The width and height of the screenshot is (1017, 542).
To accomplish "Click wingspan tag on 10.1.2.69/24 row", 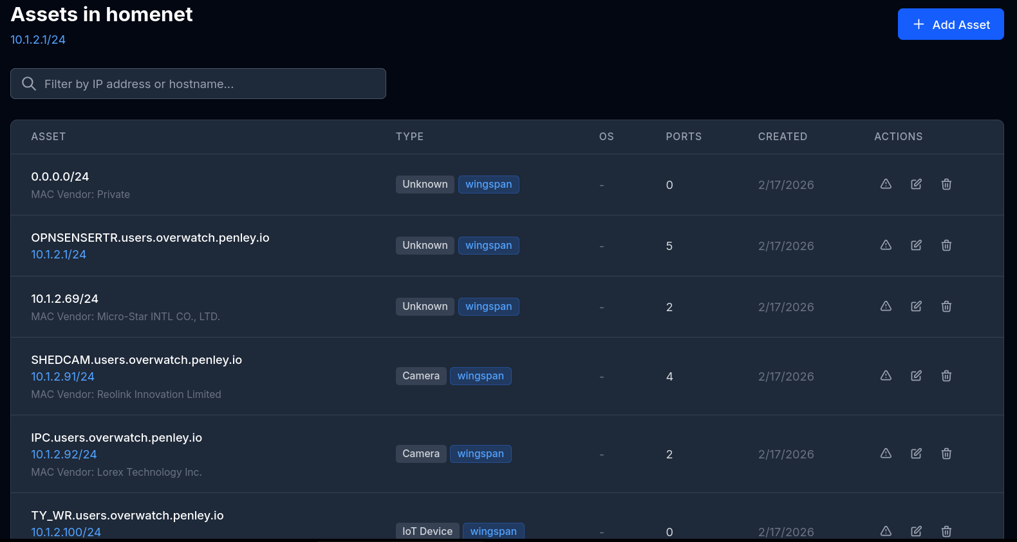I will (489, 307).
